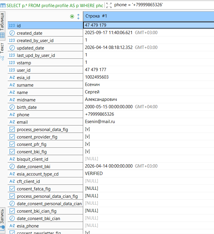Click the A-Z icon of phone
Image resolution: width=214 pixels, height=234 pixels.
click(12, 114)
